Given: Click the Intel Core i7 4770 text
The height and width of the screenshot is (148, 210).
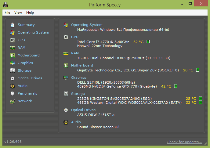Looking at the screenshot, I should coord(103,42).
